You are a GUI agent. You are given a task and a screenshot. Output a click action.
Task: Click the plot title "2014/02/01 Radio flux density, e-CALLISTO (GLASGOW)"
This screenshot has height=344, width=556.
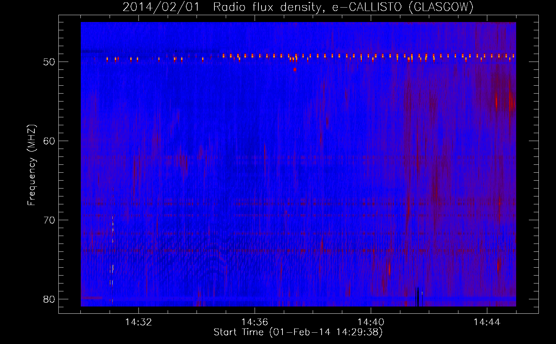click(298, 7)
